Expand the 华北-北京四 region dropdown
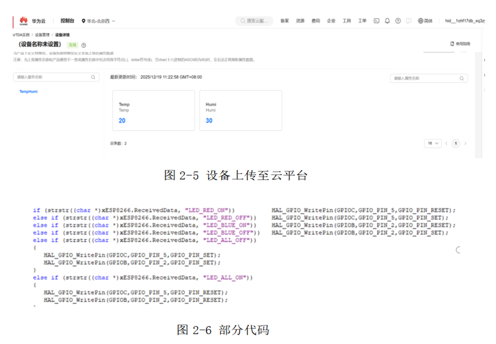The width and height of the screenshot is (496, 344). pyautogui.click(x=98, y=21)
